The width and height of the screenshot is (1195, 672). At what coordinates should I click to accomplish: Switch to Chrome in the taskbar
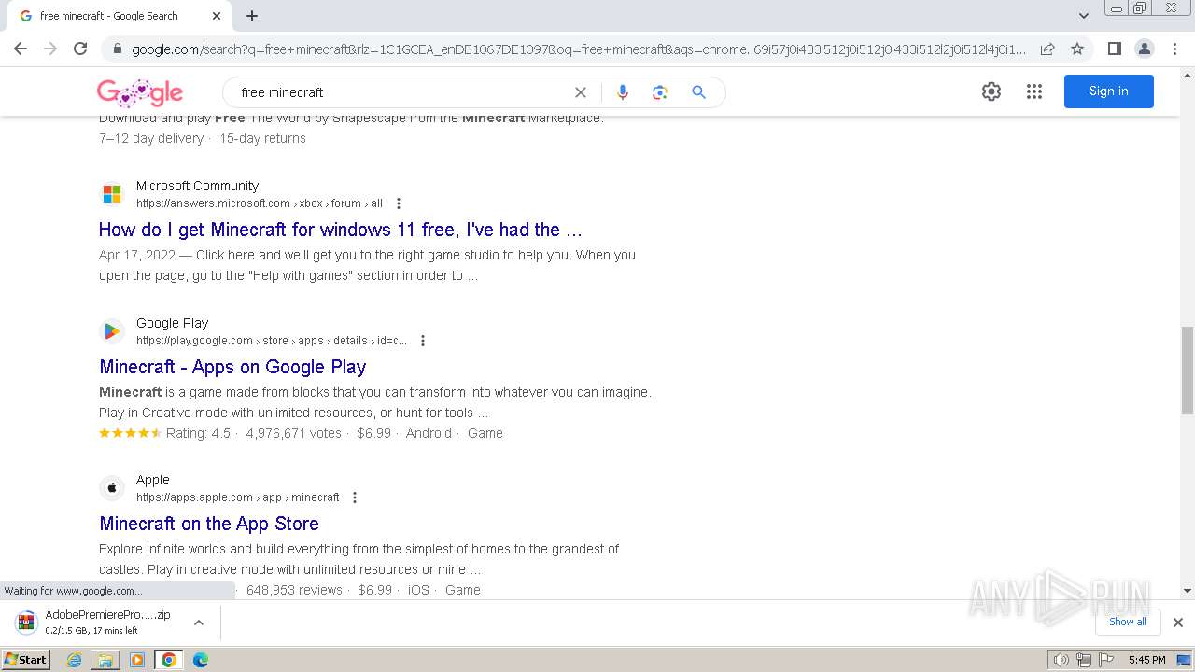tap(169, 660)
